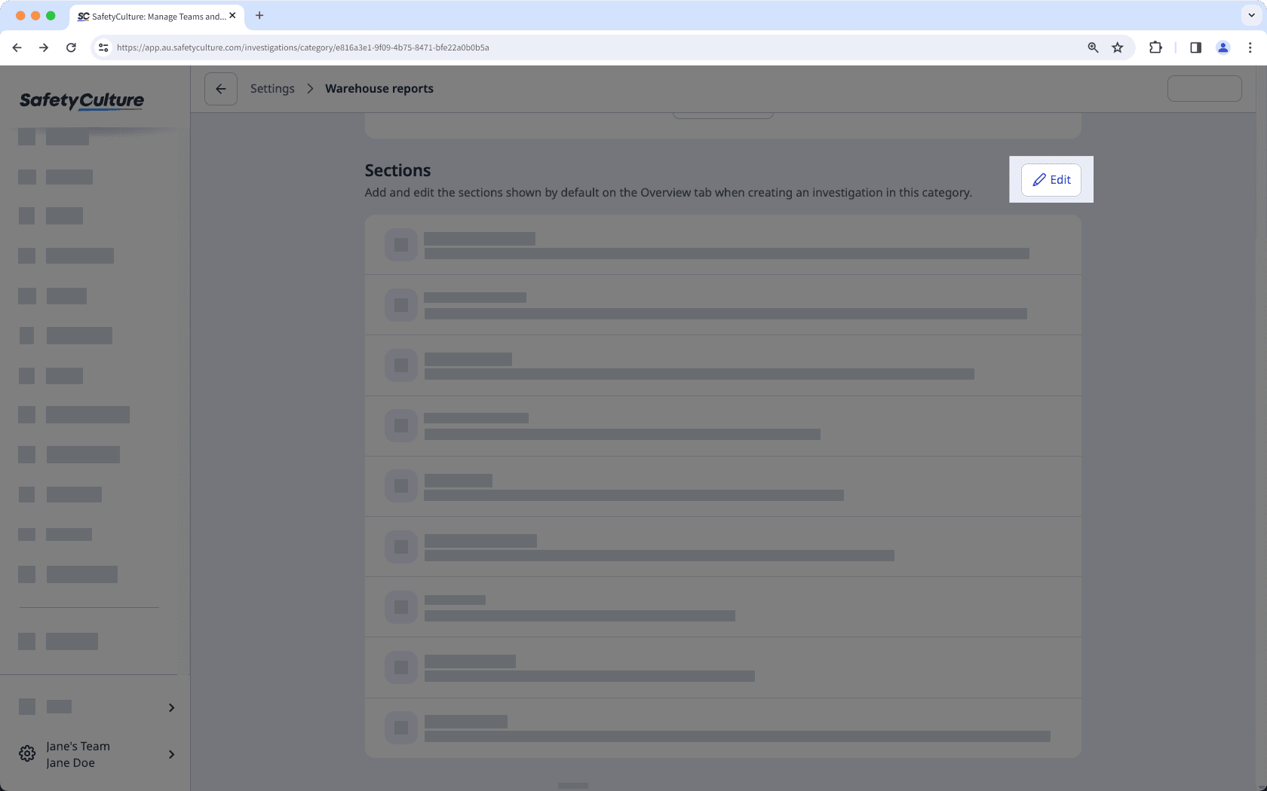
Task: Reload the page using the refresh icon
Action: click(71, 47)
